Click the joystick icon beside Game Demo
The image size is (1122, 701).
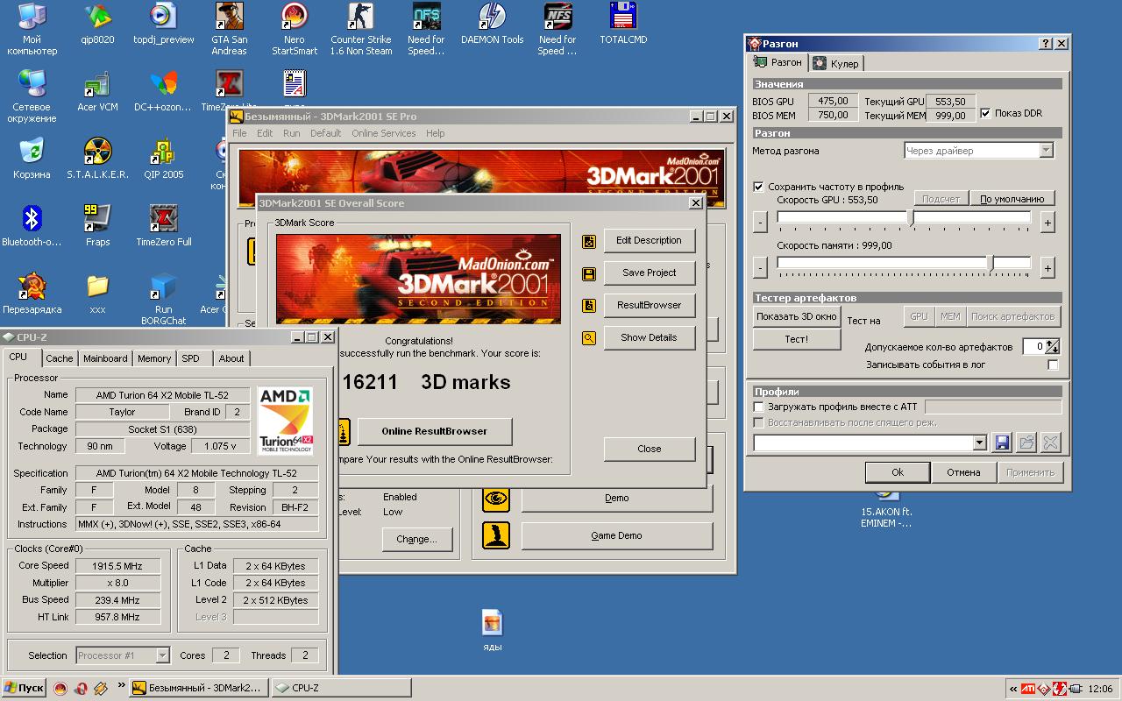pyautogui.click(x=496, y=535)
